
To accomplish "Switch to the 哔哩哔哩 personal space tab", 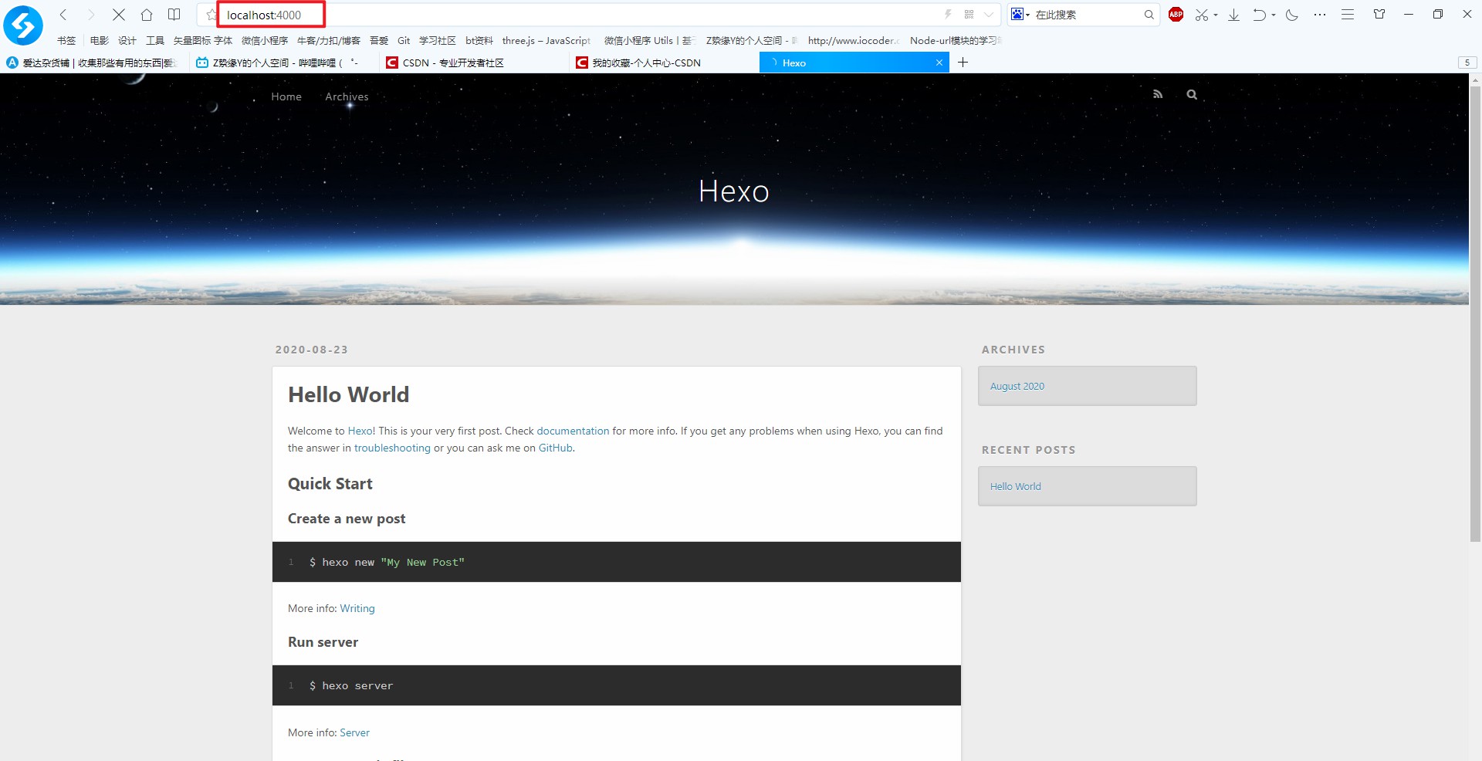I will (x=284, y=63).
